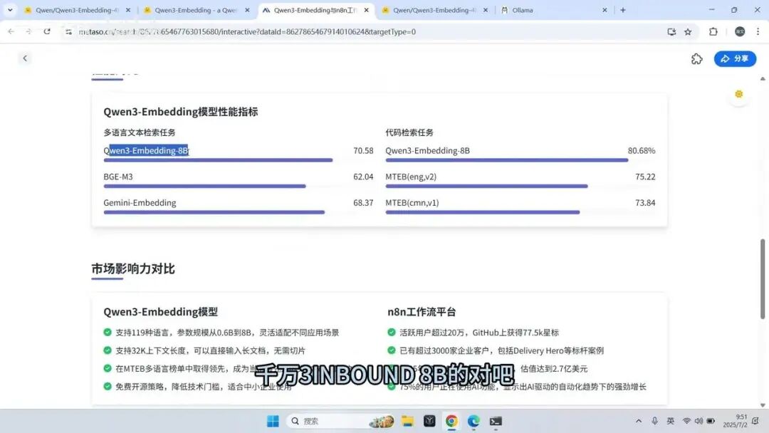
Task: Close the Qwen3-Embedding与n8n tab
Action: click(367, 10)
